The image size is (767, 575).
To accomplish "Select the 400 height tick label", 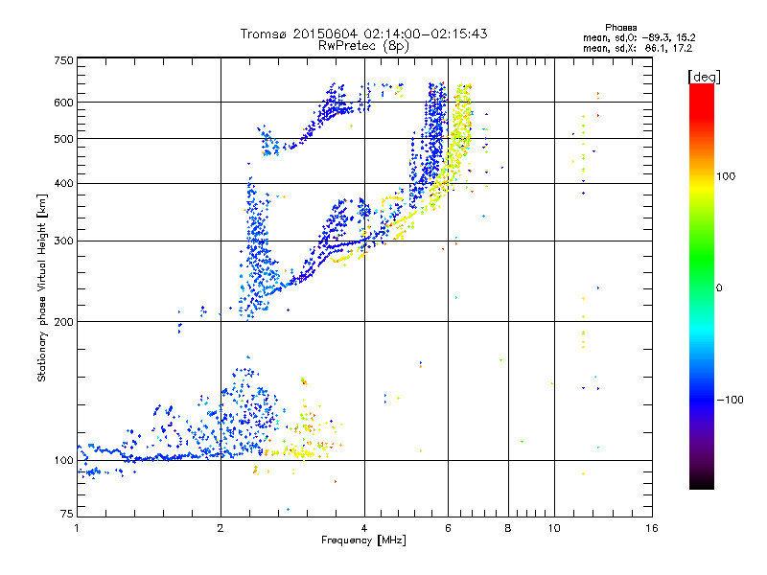I will [63, 183].
